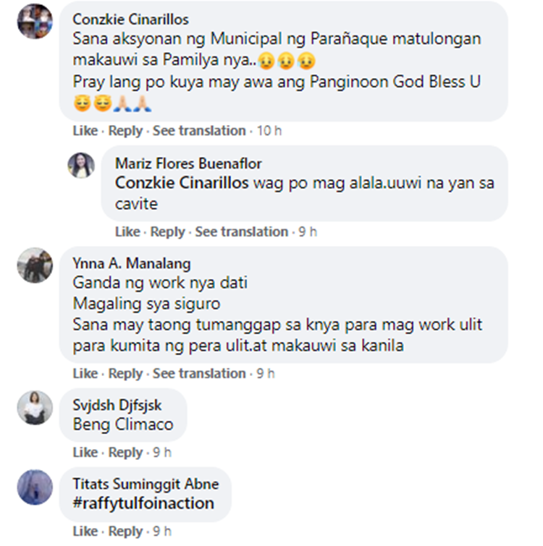Like Conzkie Cinarillos' comment

coord(85,131)
